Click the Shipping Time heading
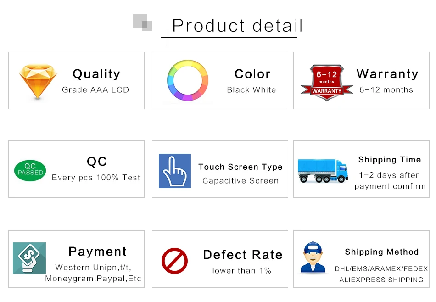The height and width of the screenshot is (302, 436). pyautogui.click(x=390, y=160)
